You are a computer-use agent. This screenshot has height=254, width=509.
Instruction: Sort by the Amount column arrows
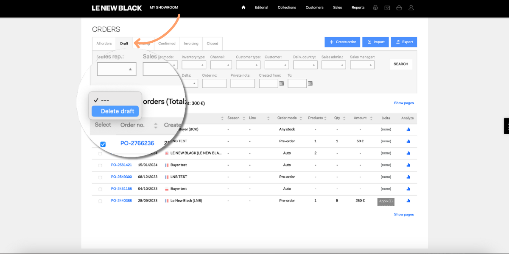371,118
